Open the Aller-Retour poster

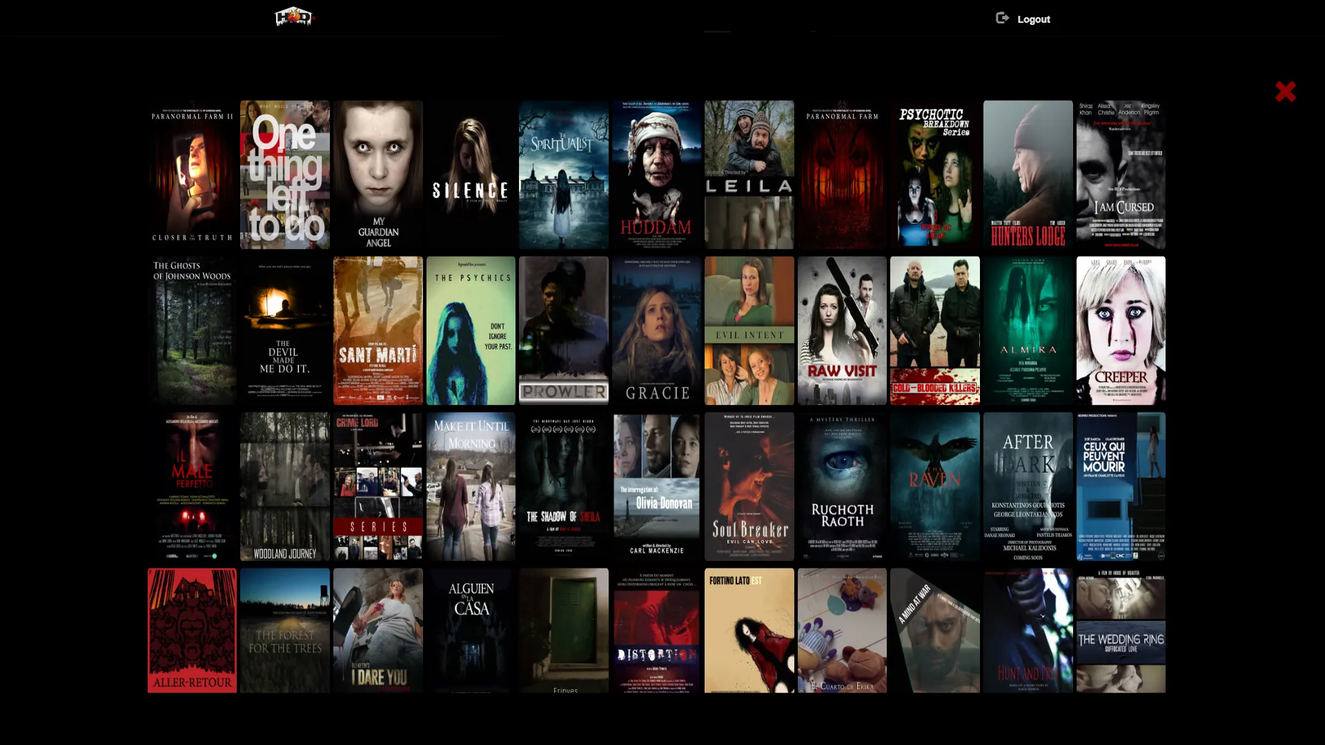coord(192,630)
